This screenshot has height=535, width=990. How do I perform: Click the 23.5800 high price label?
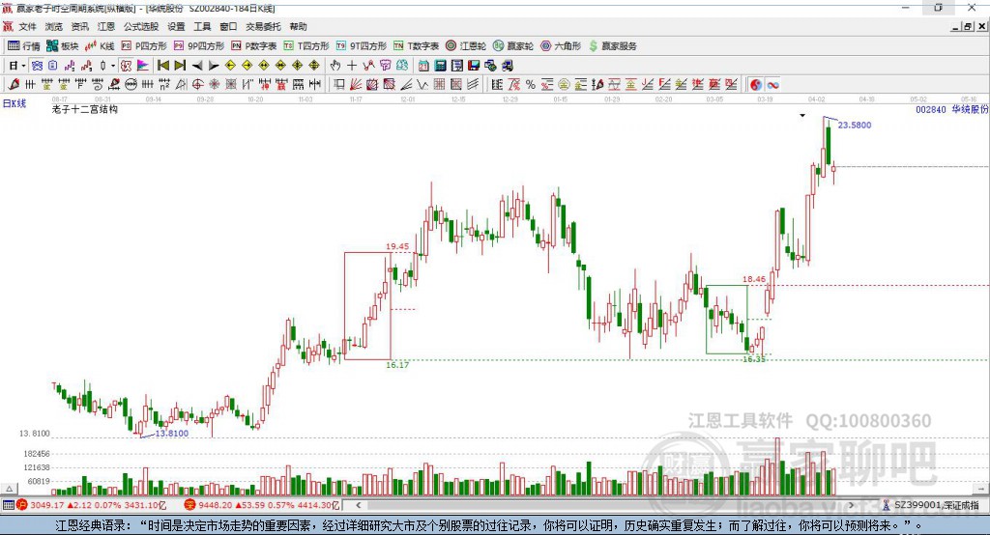(x=855, y=125)
